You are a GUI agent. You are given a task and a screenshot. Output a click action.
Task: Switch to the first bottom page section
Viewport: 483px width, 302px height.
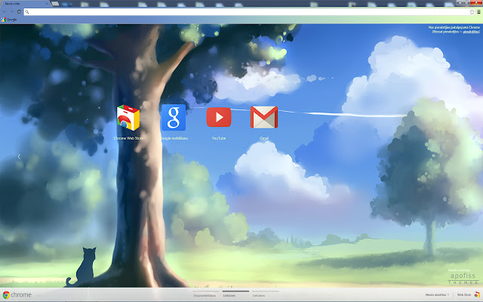coord(206,294)
